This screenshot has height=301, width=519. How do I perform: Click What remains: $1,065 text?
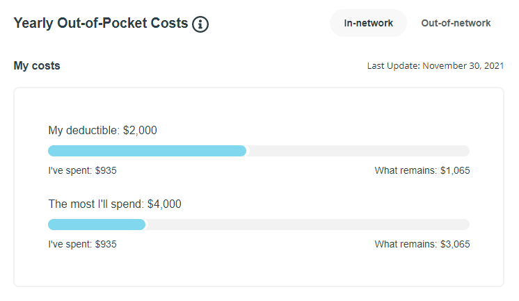422,170
